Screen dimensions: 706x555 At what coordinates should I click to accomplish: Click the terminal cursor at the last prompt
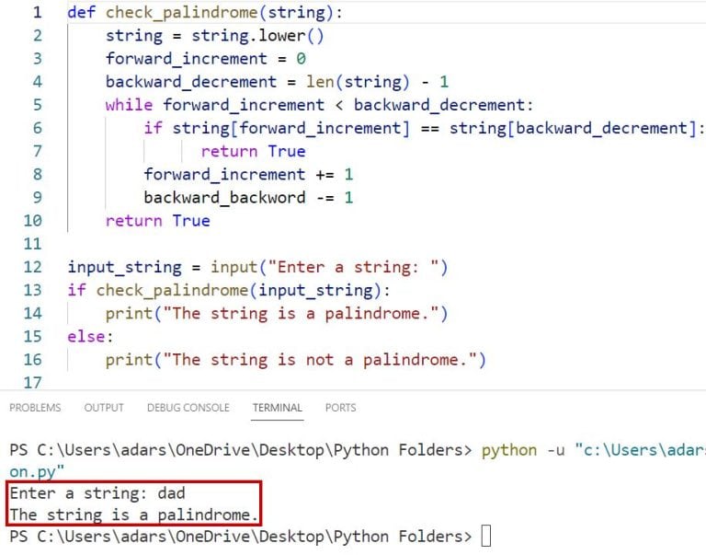point(485,536)
